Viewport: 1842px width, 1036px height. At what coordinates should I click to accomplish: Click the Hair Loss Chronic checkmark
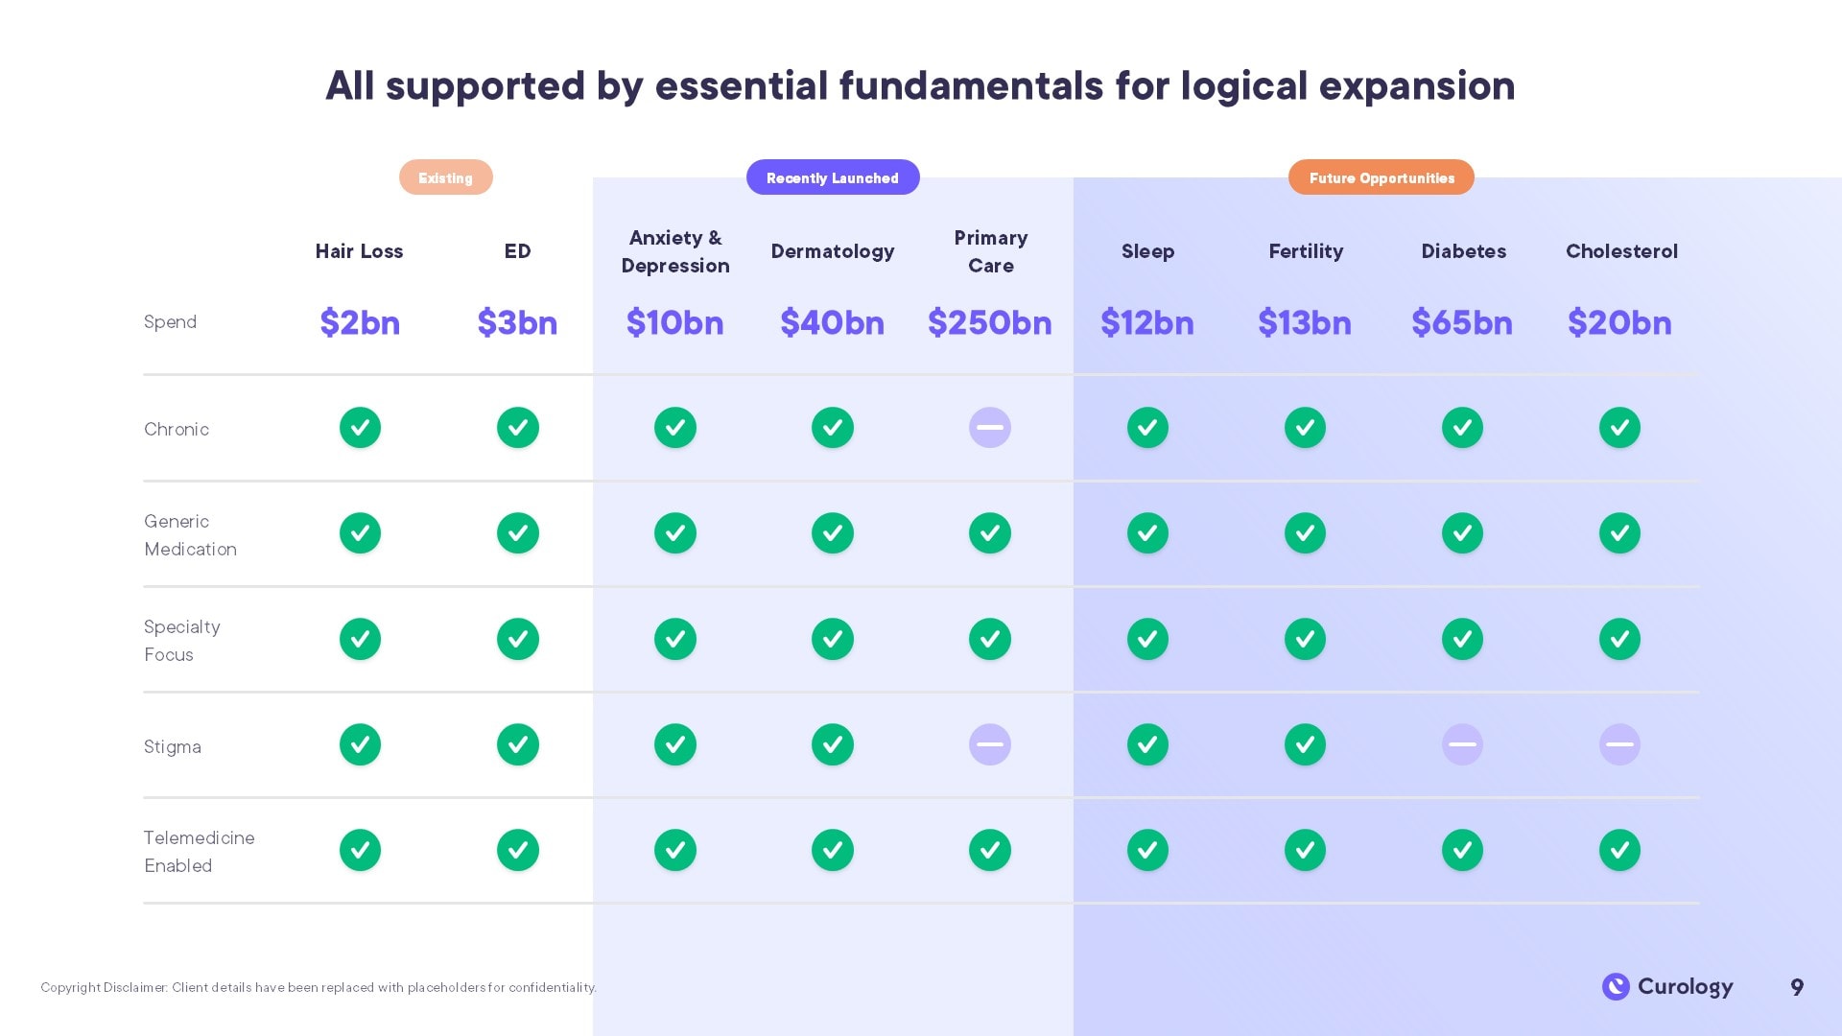coord(360,428)
